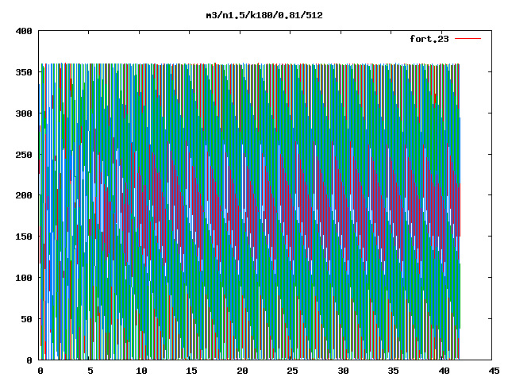The image size is (508, 381).
Task: Click x-axis label 20
Action: click(242, 371)
